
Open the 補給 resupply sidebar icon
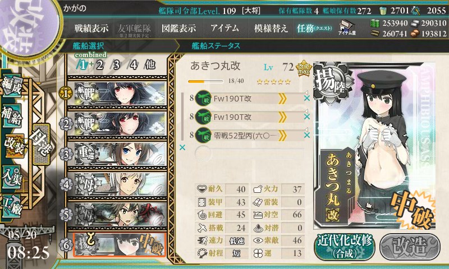(x=12, y=115)
